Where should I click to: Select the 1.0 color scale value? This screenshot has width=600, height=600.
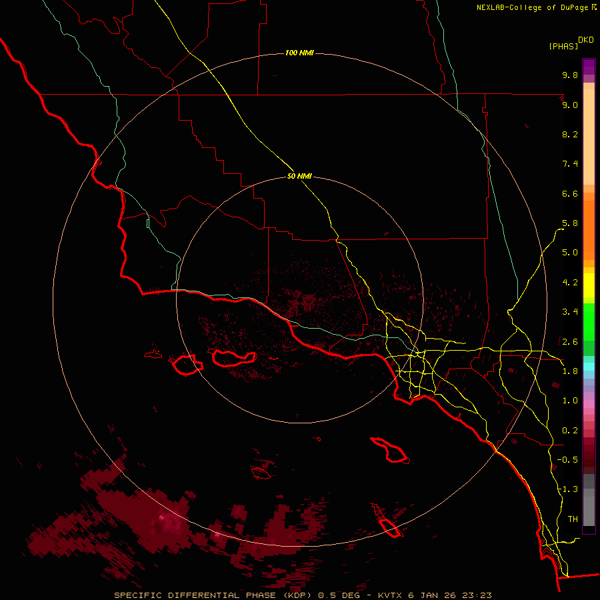coord(570,401)
